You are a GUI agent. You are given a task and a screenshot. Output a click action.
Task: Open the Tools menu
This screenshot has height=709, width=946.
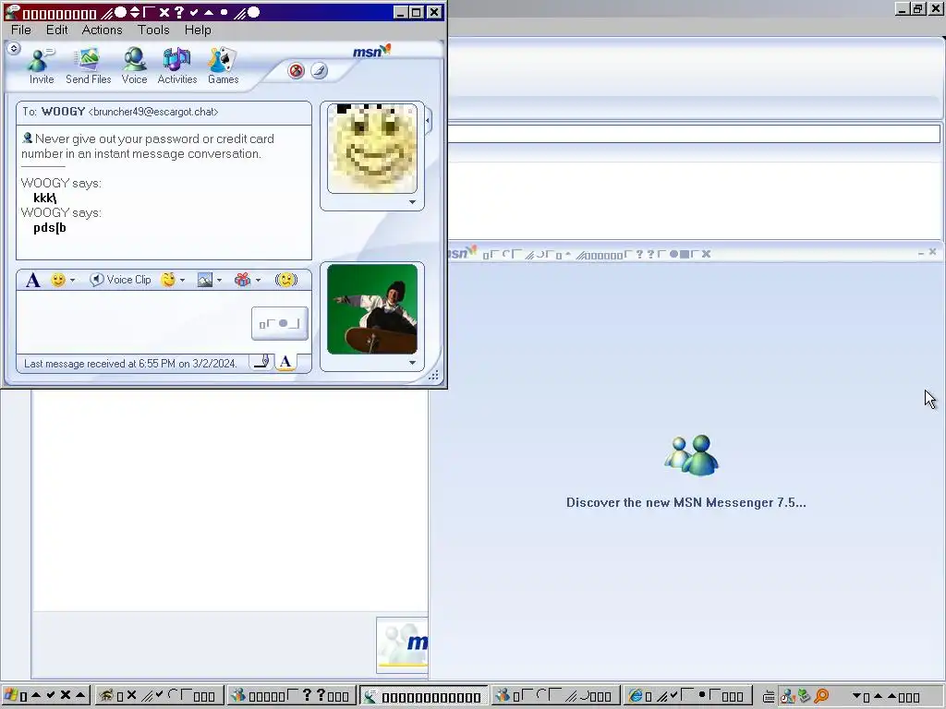coord(153,30)
